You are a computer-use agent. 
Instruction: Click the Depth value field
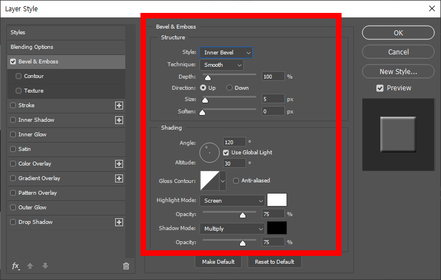pyautogui.click(x=273, y=76)
